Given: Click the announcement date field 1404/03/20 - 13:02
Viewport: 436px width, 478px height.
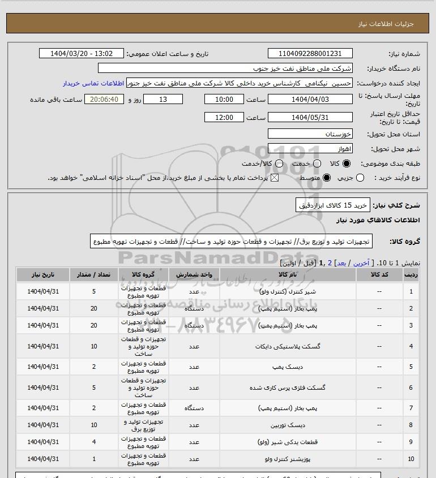Looking at the screenshot, I should click(x=82, y=53).
